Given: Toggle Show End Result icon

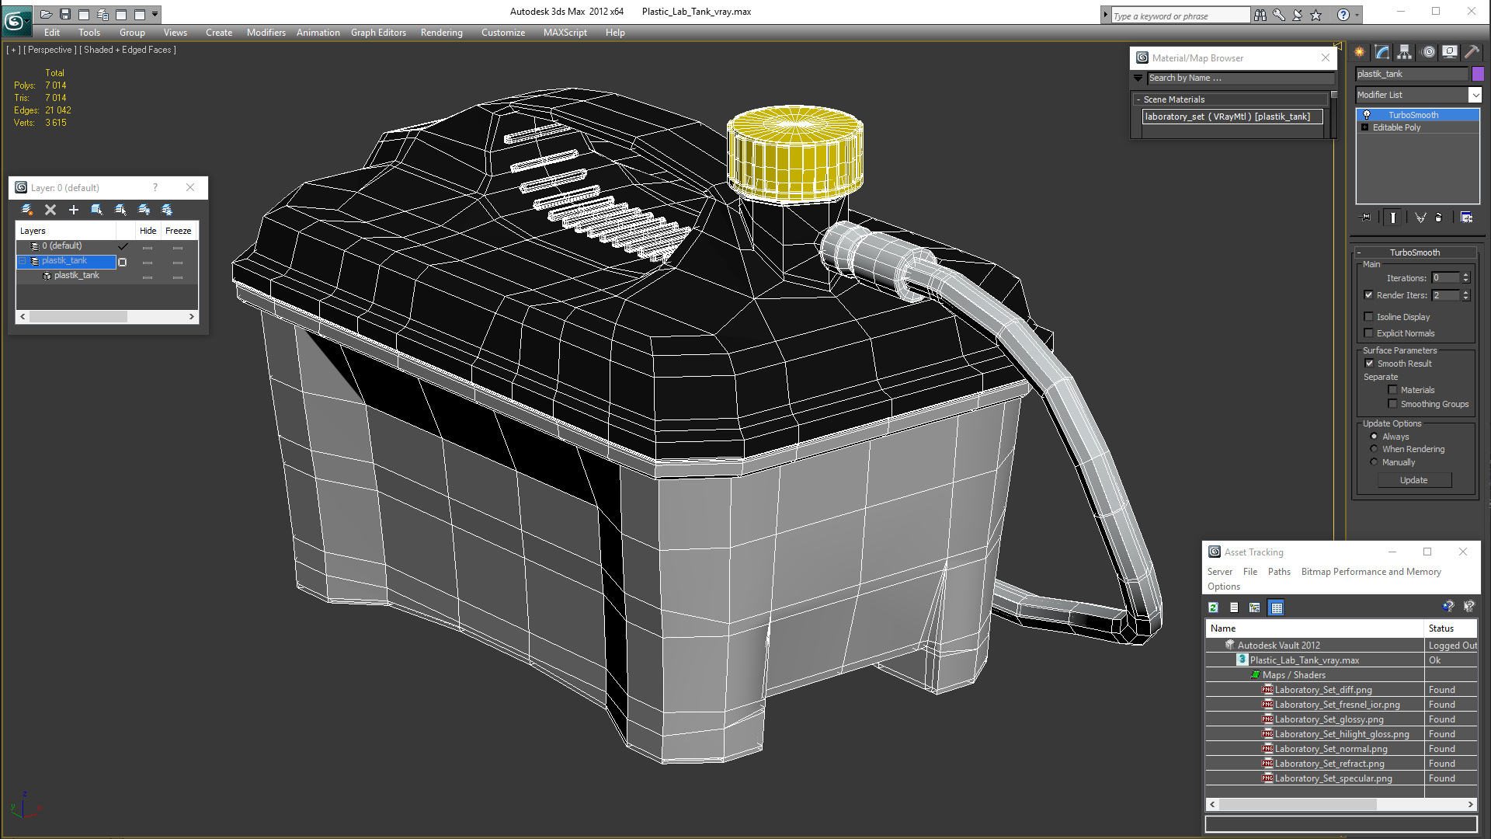Looking at the screenshot, I should point(1393,218).
